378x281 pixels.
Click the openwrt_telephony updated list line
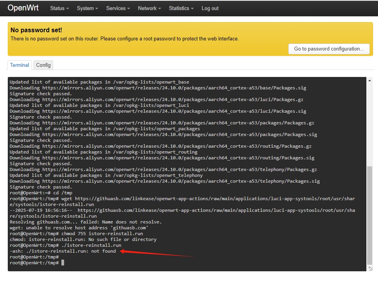coord(106,175)
